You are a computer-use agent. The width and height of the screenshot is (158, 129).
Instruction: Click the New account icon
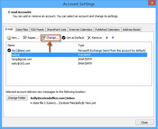[9, 38]
